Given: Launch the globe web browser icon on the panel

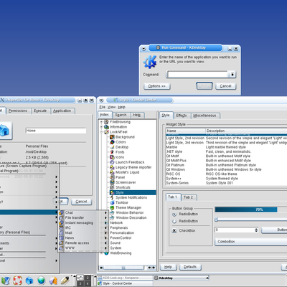Looking at the screenshot, I should point(41,281).
